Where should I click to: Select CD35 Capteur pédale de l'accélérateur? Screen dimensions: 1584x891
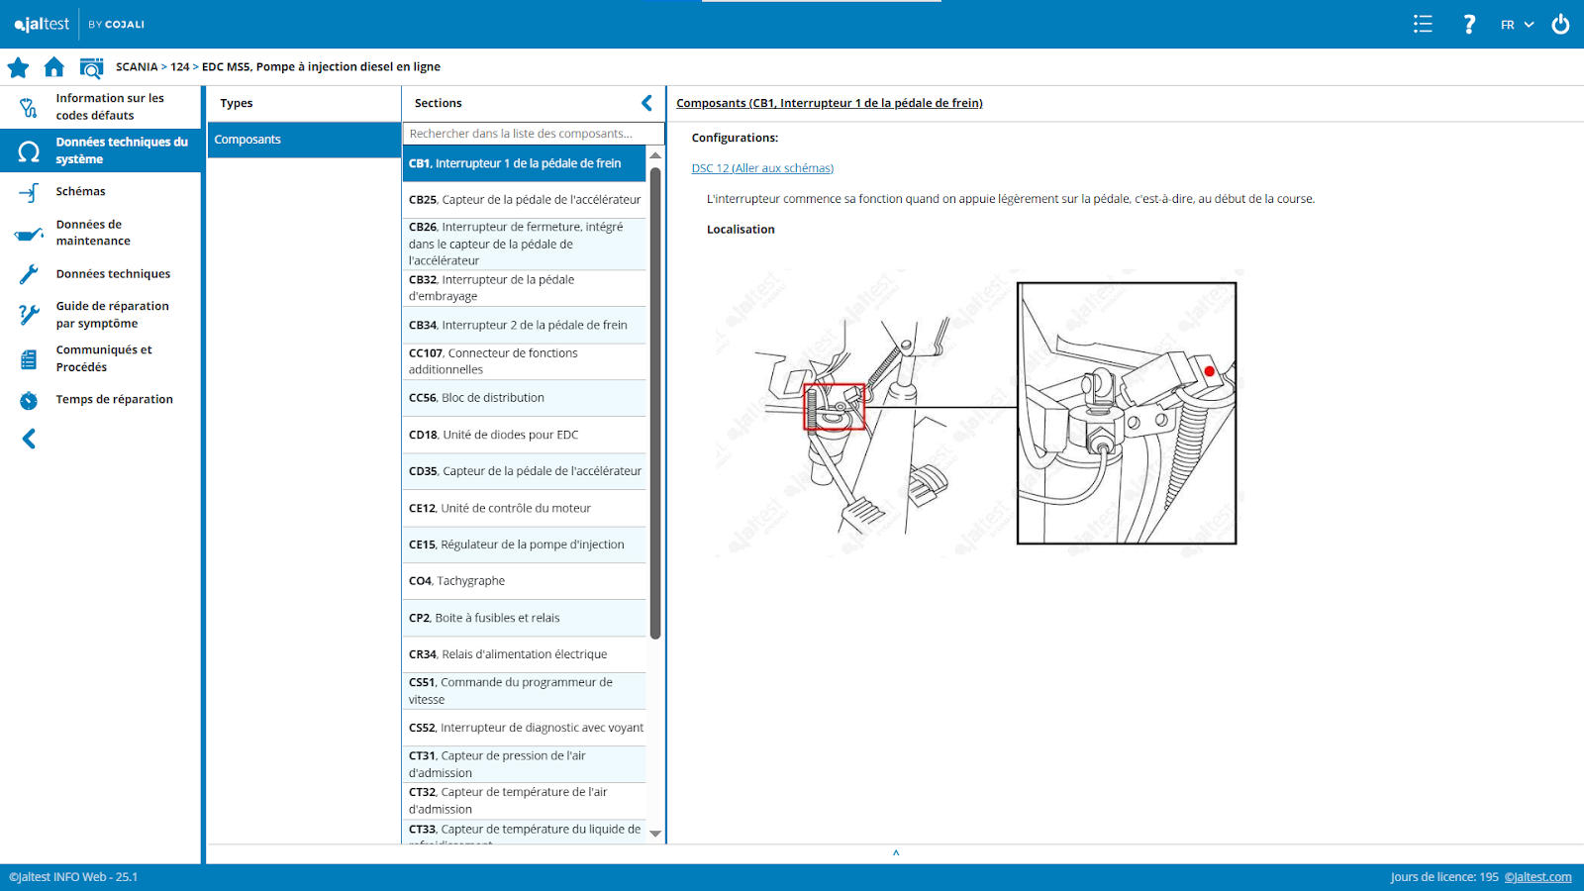point(525,471)
